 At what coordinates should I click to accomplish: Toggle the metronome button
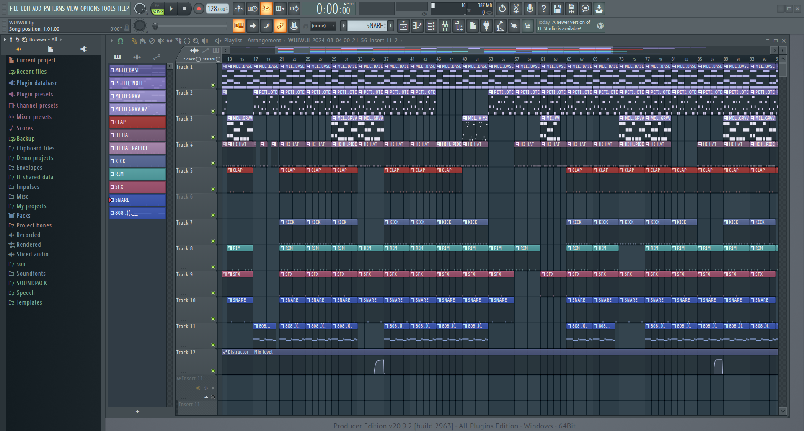click(239, 8)
